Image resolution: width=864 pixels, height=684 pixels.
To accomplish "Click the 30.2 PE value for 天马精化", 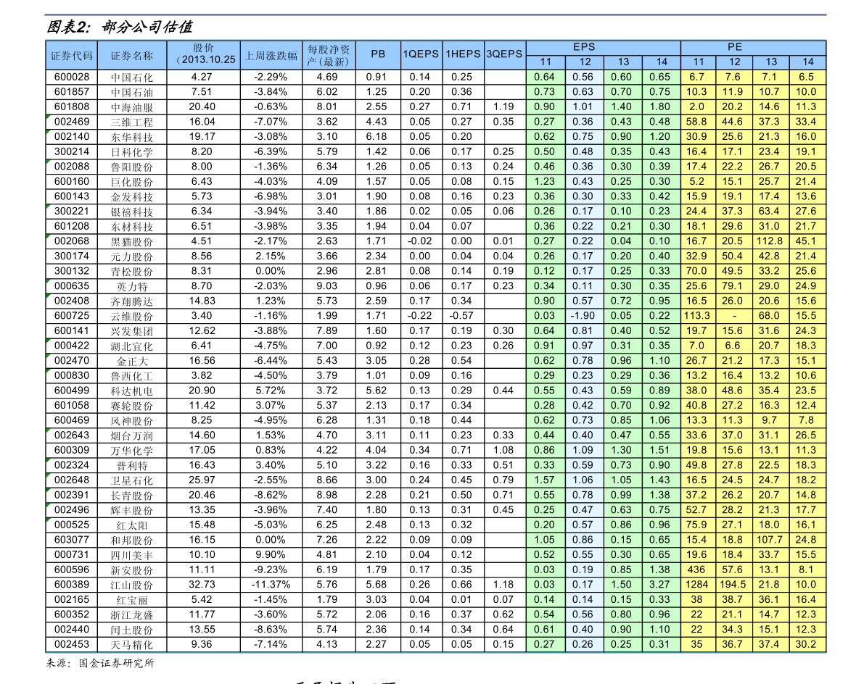I will [805, 644].
